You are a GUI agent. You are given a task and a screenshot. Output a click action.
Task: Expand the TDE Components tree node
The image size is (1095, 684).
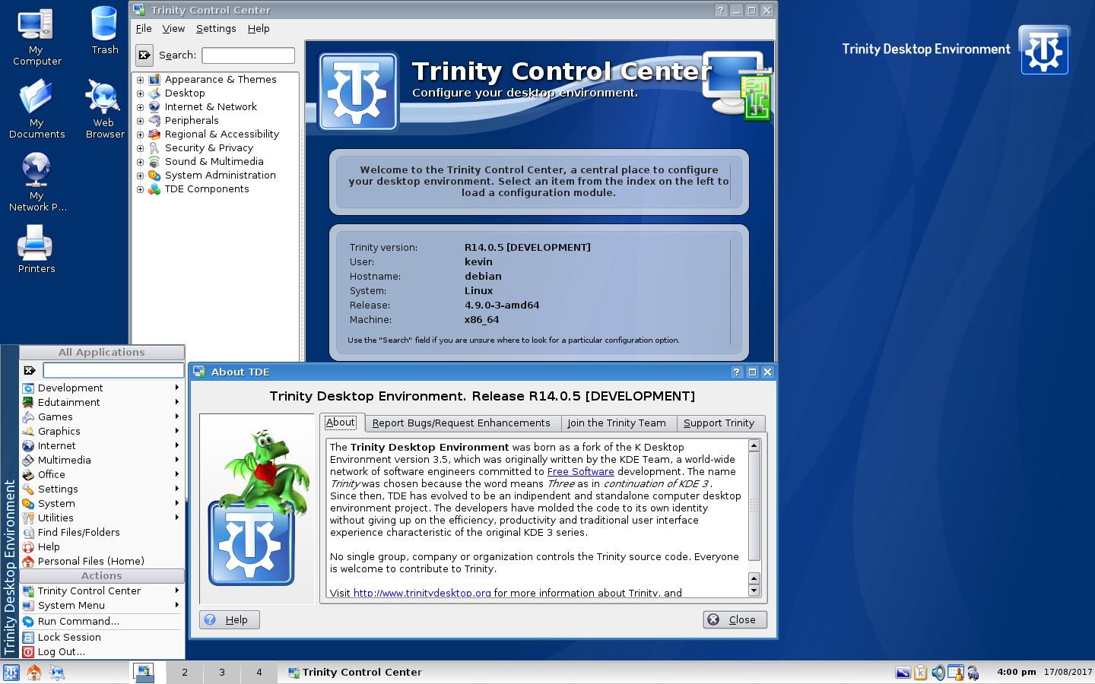point(140,189)
